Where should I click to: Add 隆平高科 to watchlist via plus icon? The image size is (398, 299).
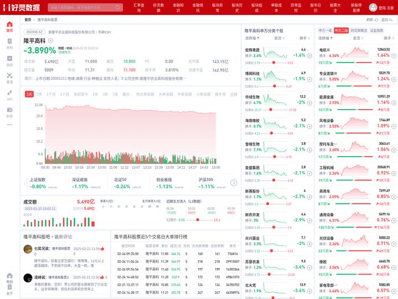(x=50, y=40)
